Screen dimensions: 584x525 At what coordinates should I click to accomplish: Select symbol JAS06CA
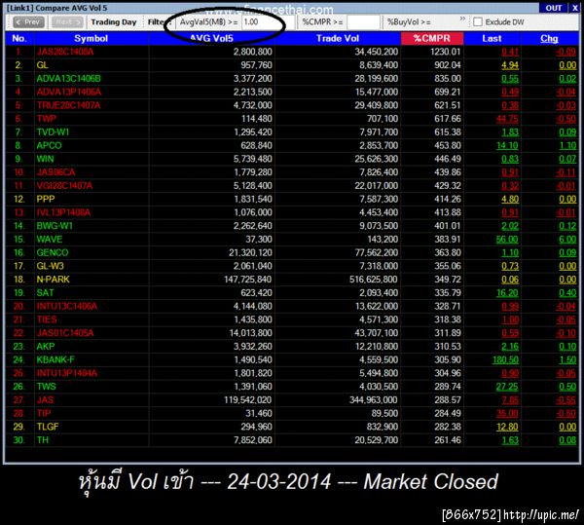(55, 172)
